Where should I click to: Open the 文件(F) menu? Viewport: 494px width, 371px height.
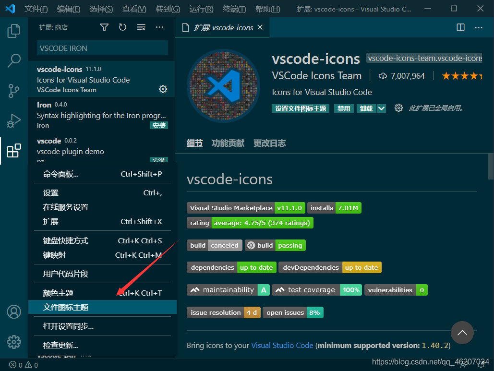pos(36,9)
